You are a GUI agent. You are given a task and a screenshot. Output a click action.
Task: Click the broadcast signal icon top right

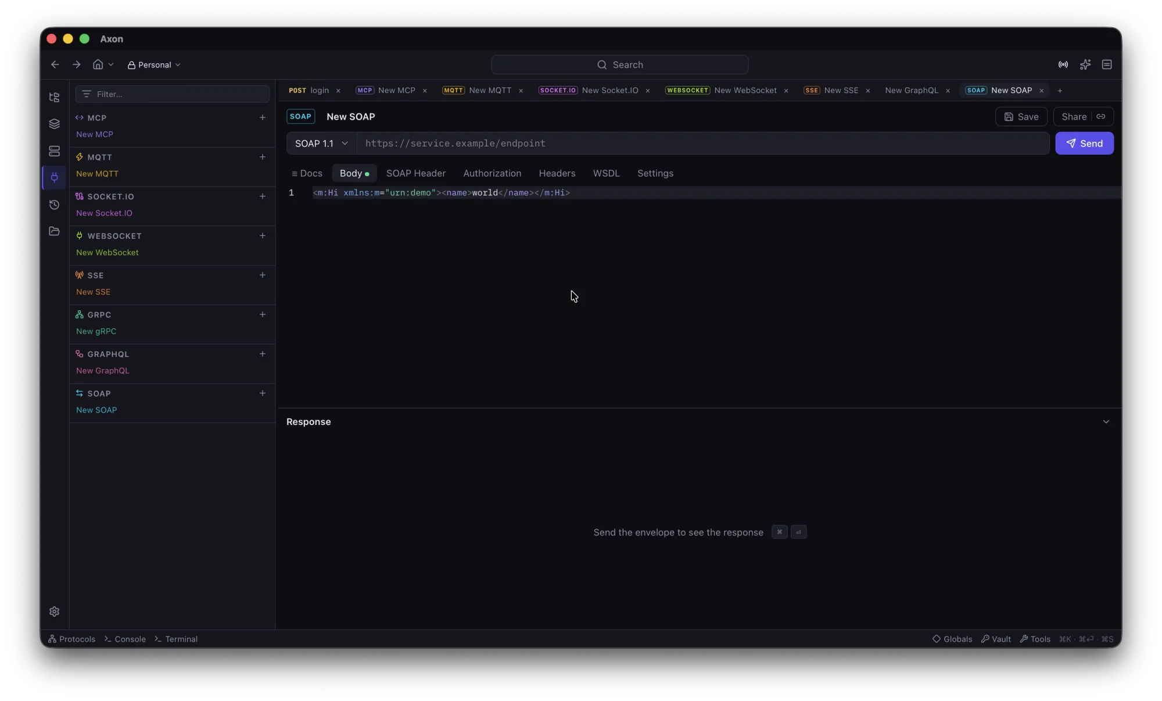tap(1063, 65)
